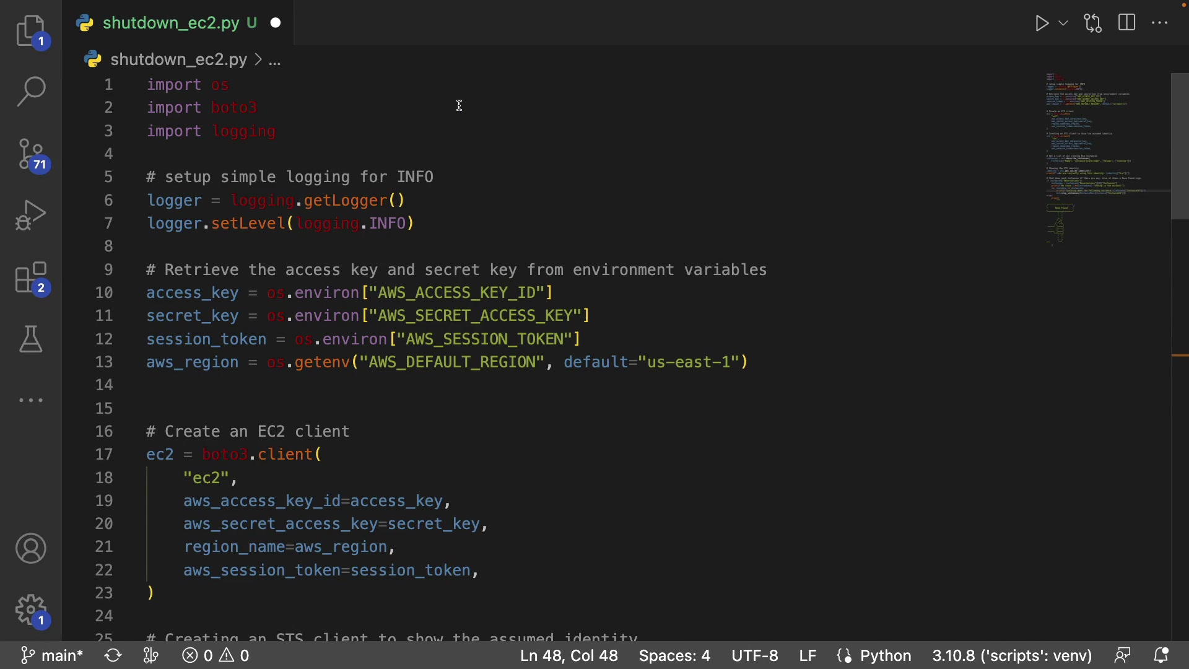This screenshot has height=669, width=1189.
Task: Open changes compare icon in the editor toolbar
Action: coord(1093,24)
